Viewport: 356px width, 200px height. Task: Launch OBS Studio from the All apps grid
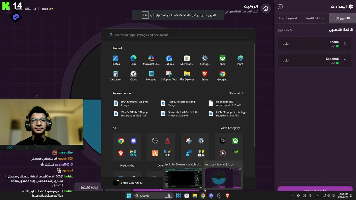[155, 141]
